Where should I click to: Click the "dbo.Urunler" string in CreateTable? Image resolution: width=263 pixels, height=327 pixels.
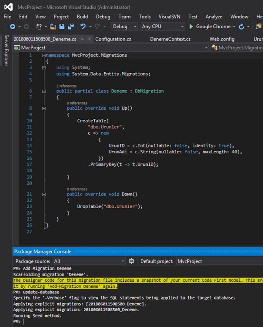[x=105, y=127]
